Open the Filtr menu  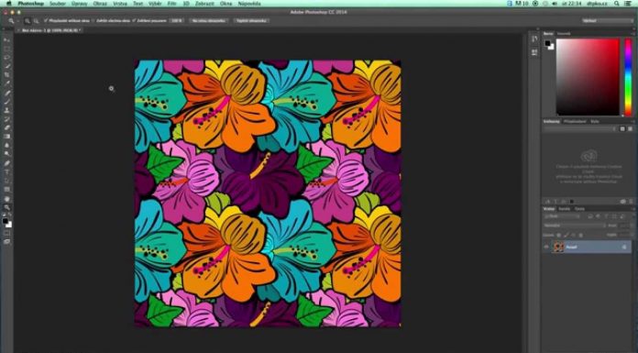point(171,4)
